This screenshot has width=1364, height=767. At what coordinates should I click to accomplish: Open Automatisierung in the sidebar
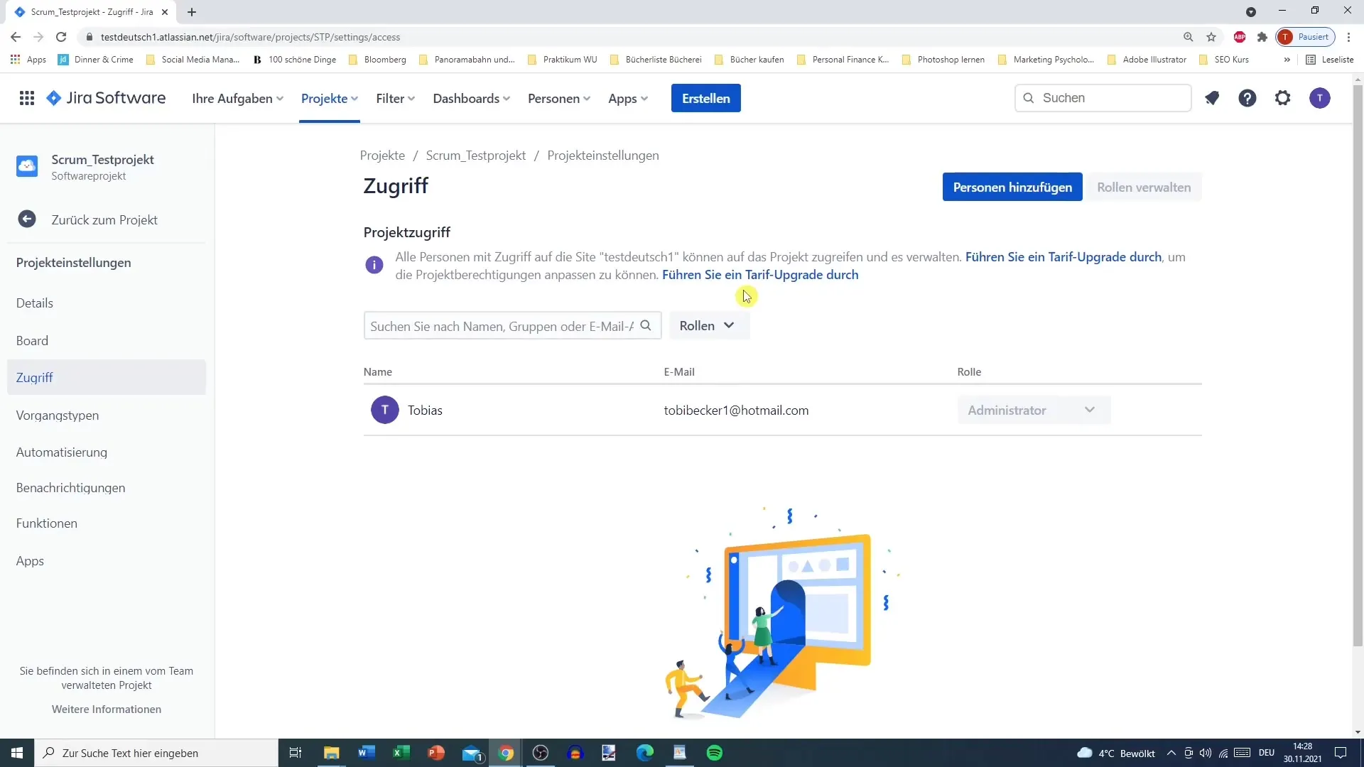click(x=107, y=452)
